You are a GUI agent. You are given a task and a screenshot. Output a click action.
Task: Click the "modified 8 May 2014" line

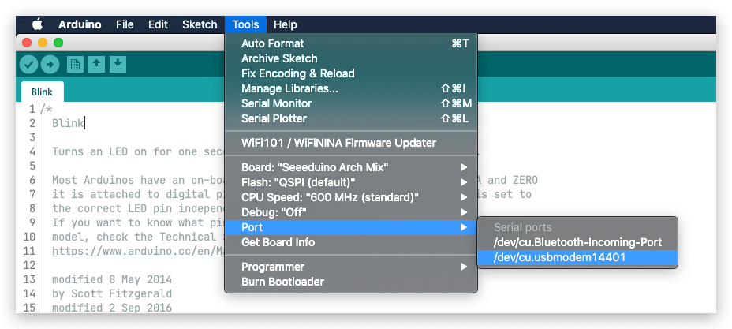click(112, 279)
